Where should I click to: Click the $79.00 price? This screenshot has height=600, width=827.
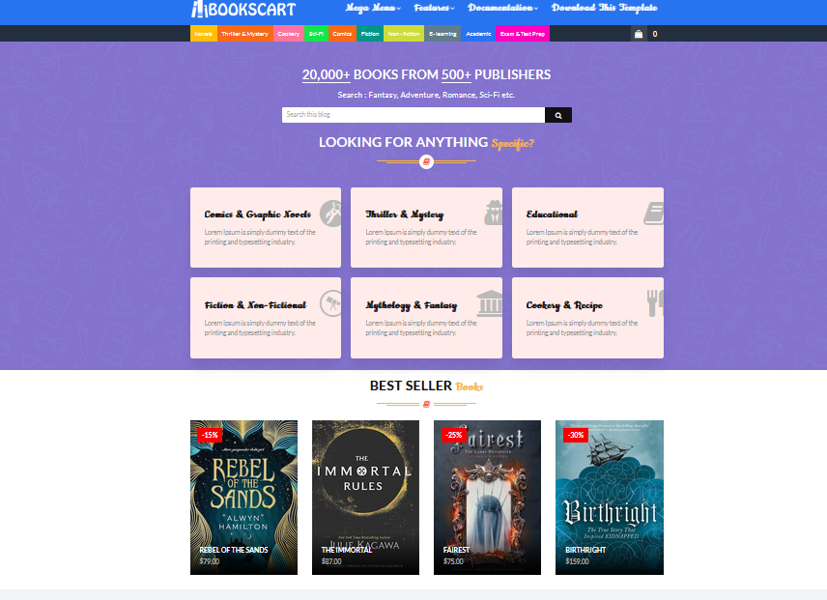210,561
